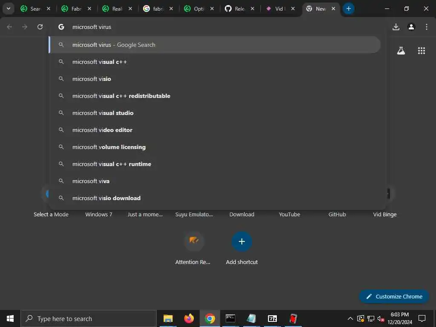Show hidden system tray icons
The width and height of the screenshot is (436, 327).
350,318
